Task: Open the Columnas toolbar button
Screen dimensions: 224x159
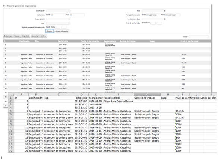Action: [8, 36]
